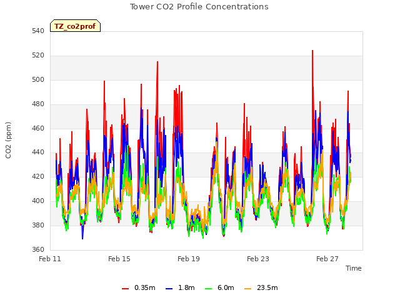Click the TZ_co2prof label box

point(75,26)
